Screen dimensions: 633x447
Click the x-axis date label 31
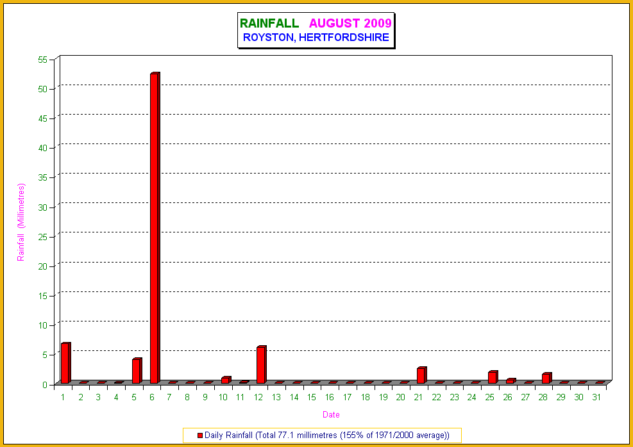click(x=596, y=398)
